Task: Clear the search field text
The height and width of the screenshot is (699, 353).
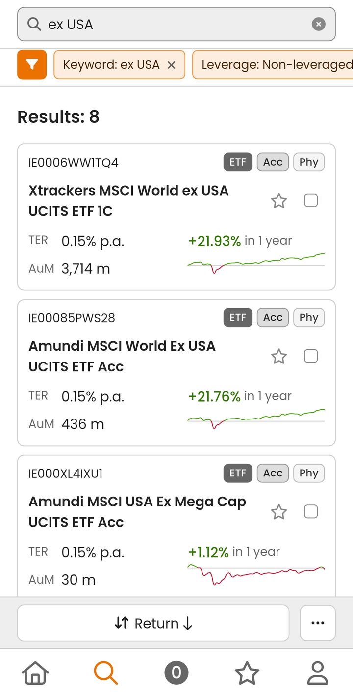Action: (319, 24)
